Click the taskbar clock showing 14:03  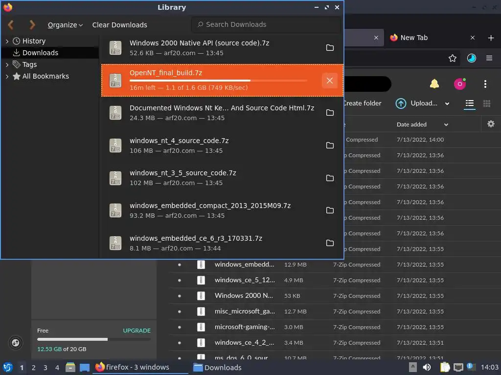click(489, 367)
